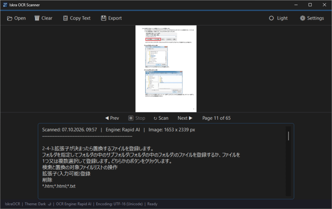Click the line starting '2-4-3.拡張子が決まったら'

pos(98,149)
